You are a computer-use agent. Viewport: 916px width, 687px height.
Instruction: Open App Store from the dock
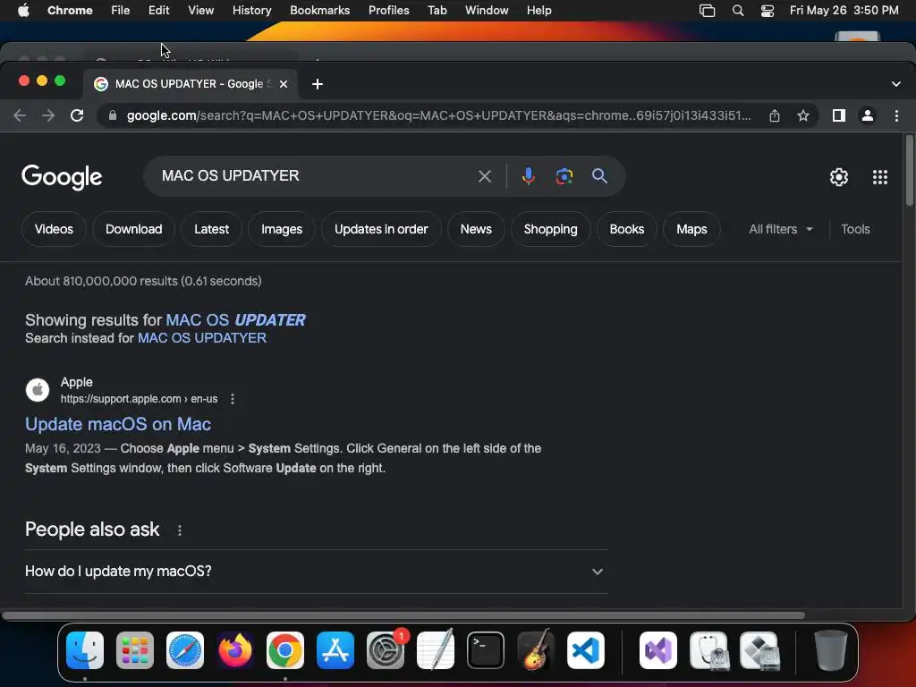click(335, 650)
